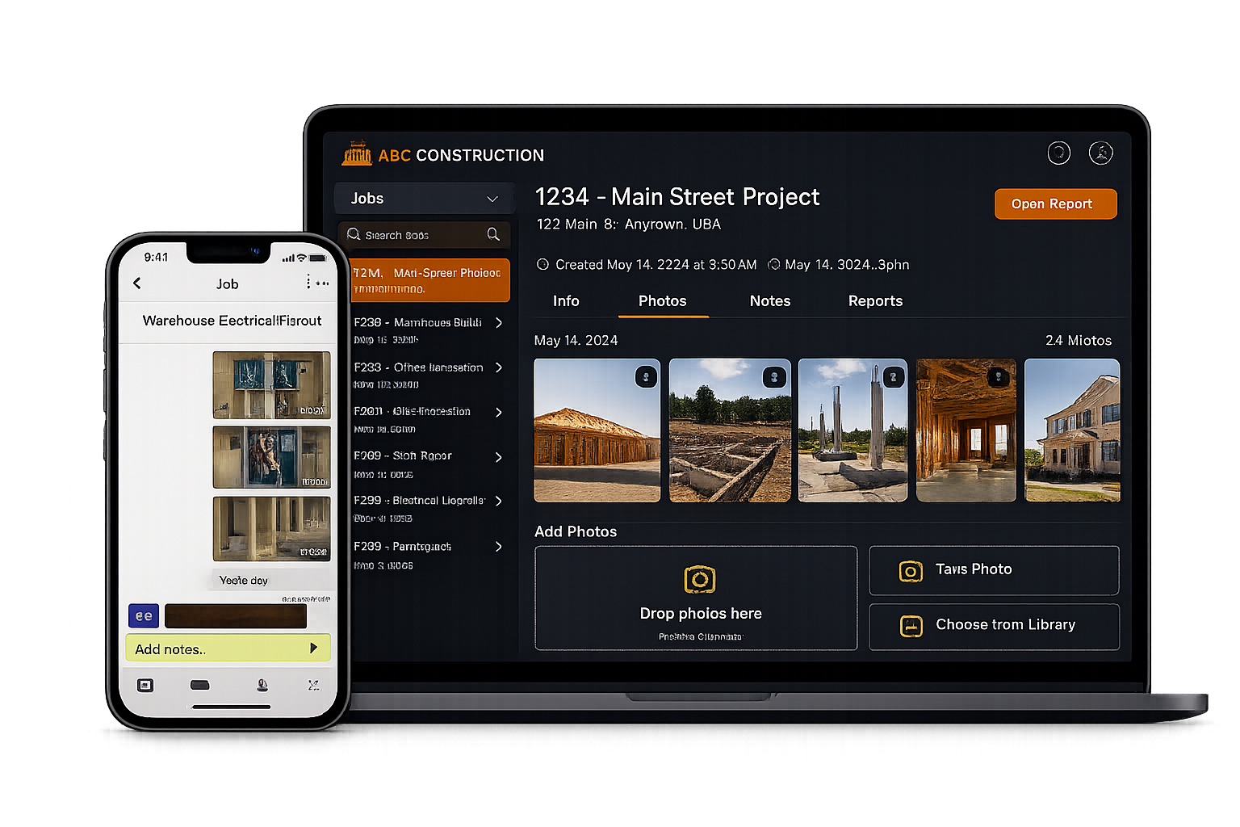This screenshot has width=1240, height=827.
Task: Tap the microphone icon in phone bottom toolbar
Action: pyautogui.click(x=262, y=685)
